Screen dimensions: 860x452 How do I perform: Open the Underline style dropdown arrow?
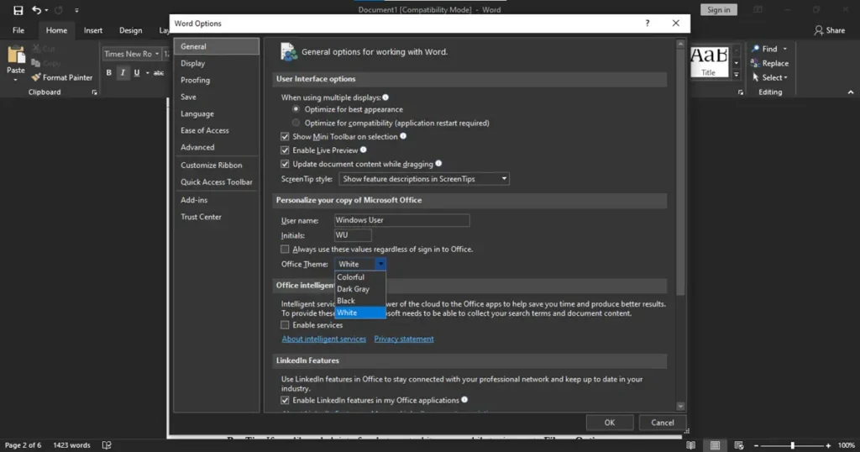(x=147, y=72)
